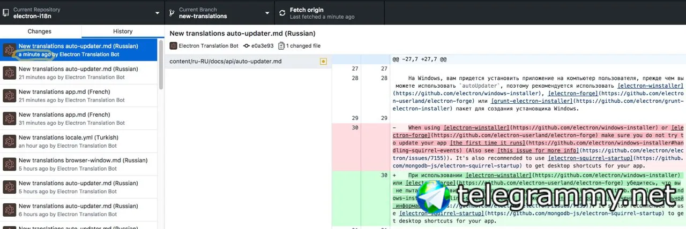The height and width of the screenshot is (229, 686).
Task: Select the auto-updater.md commit from 21 minutes ago
Action: pyautogui.click(x=78, y=73)
